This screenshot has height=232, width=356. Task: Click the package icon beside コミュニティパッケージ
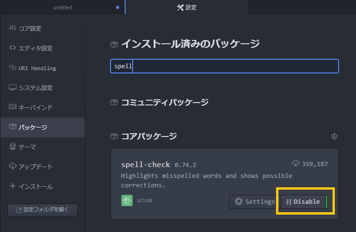tap(114, 103)
